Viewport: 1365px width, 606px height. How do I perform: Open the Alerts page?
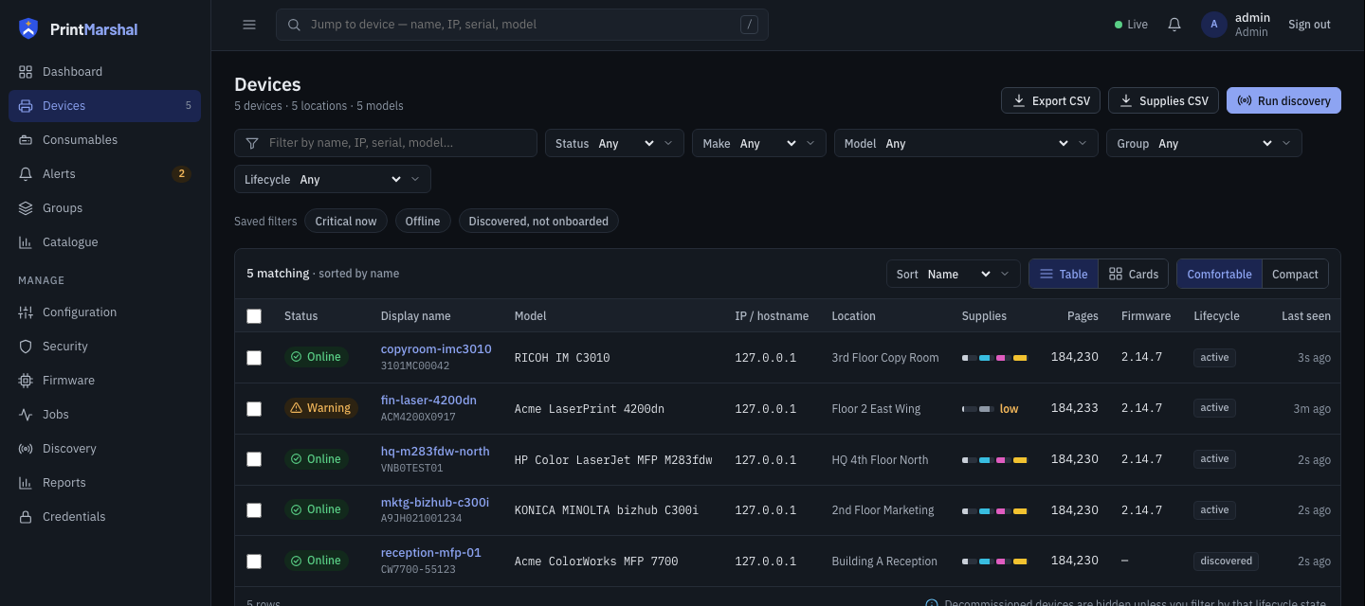point(104,174)
